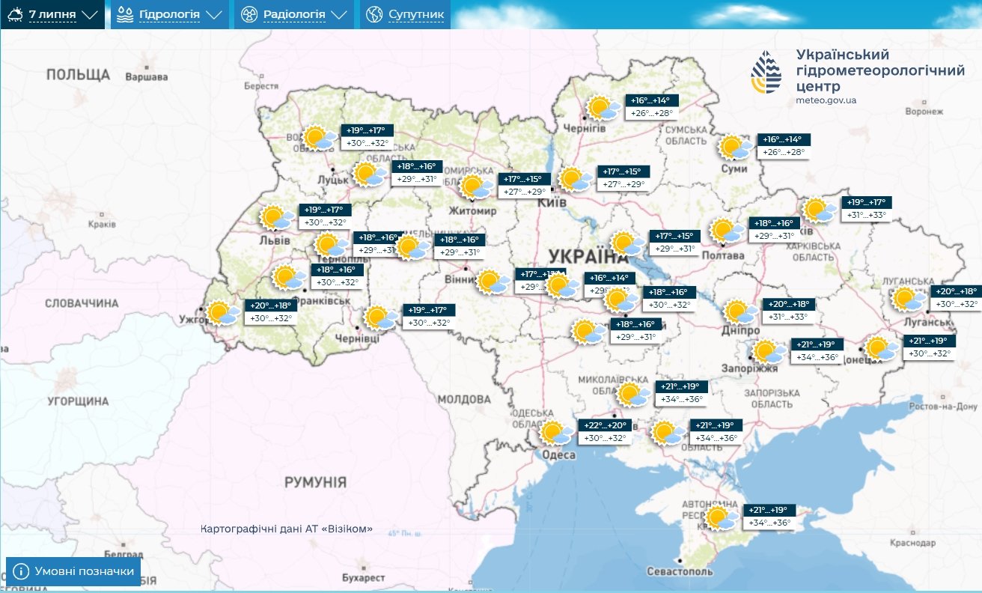This screenshot has width=982, height=593.
Task: Select the weather icon above Полтава
Action: 727,231
